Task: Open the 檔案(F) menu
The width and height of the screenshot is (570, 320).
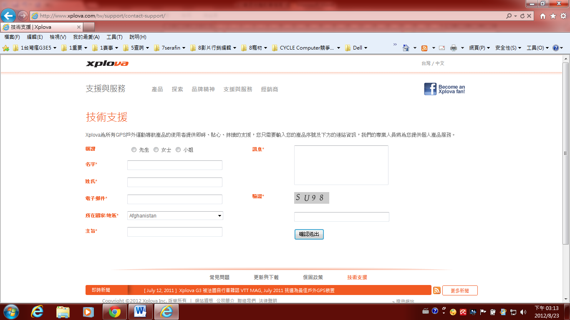Action: point(12,37)
